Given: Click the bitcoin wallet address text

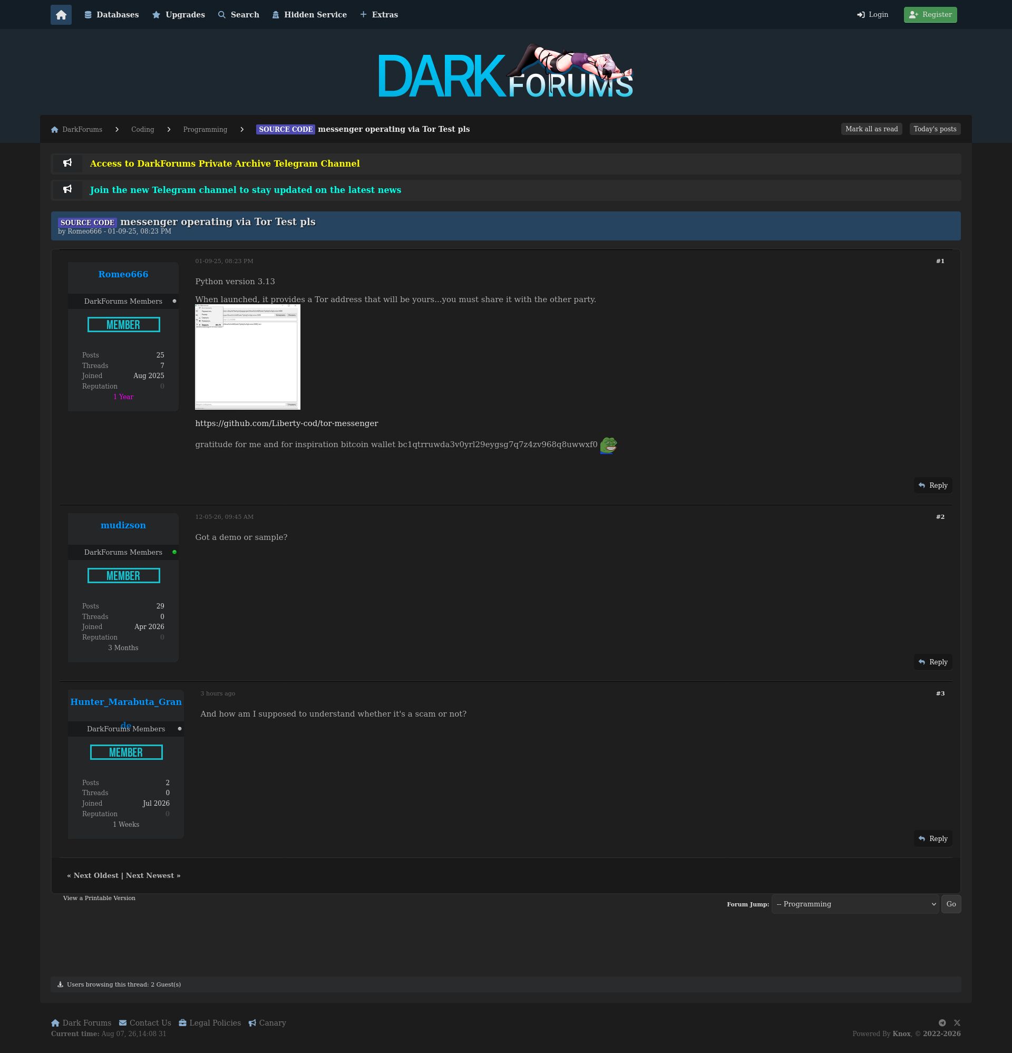Looking at the screenshot, I should (498, 445).
